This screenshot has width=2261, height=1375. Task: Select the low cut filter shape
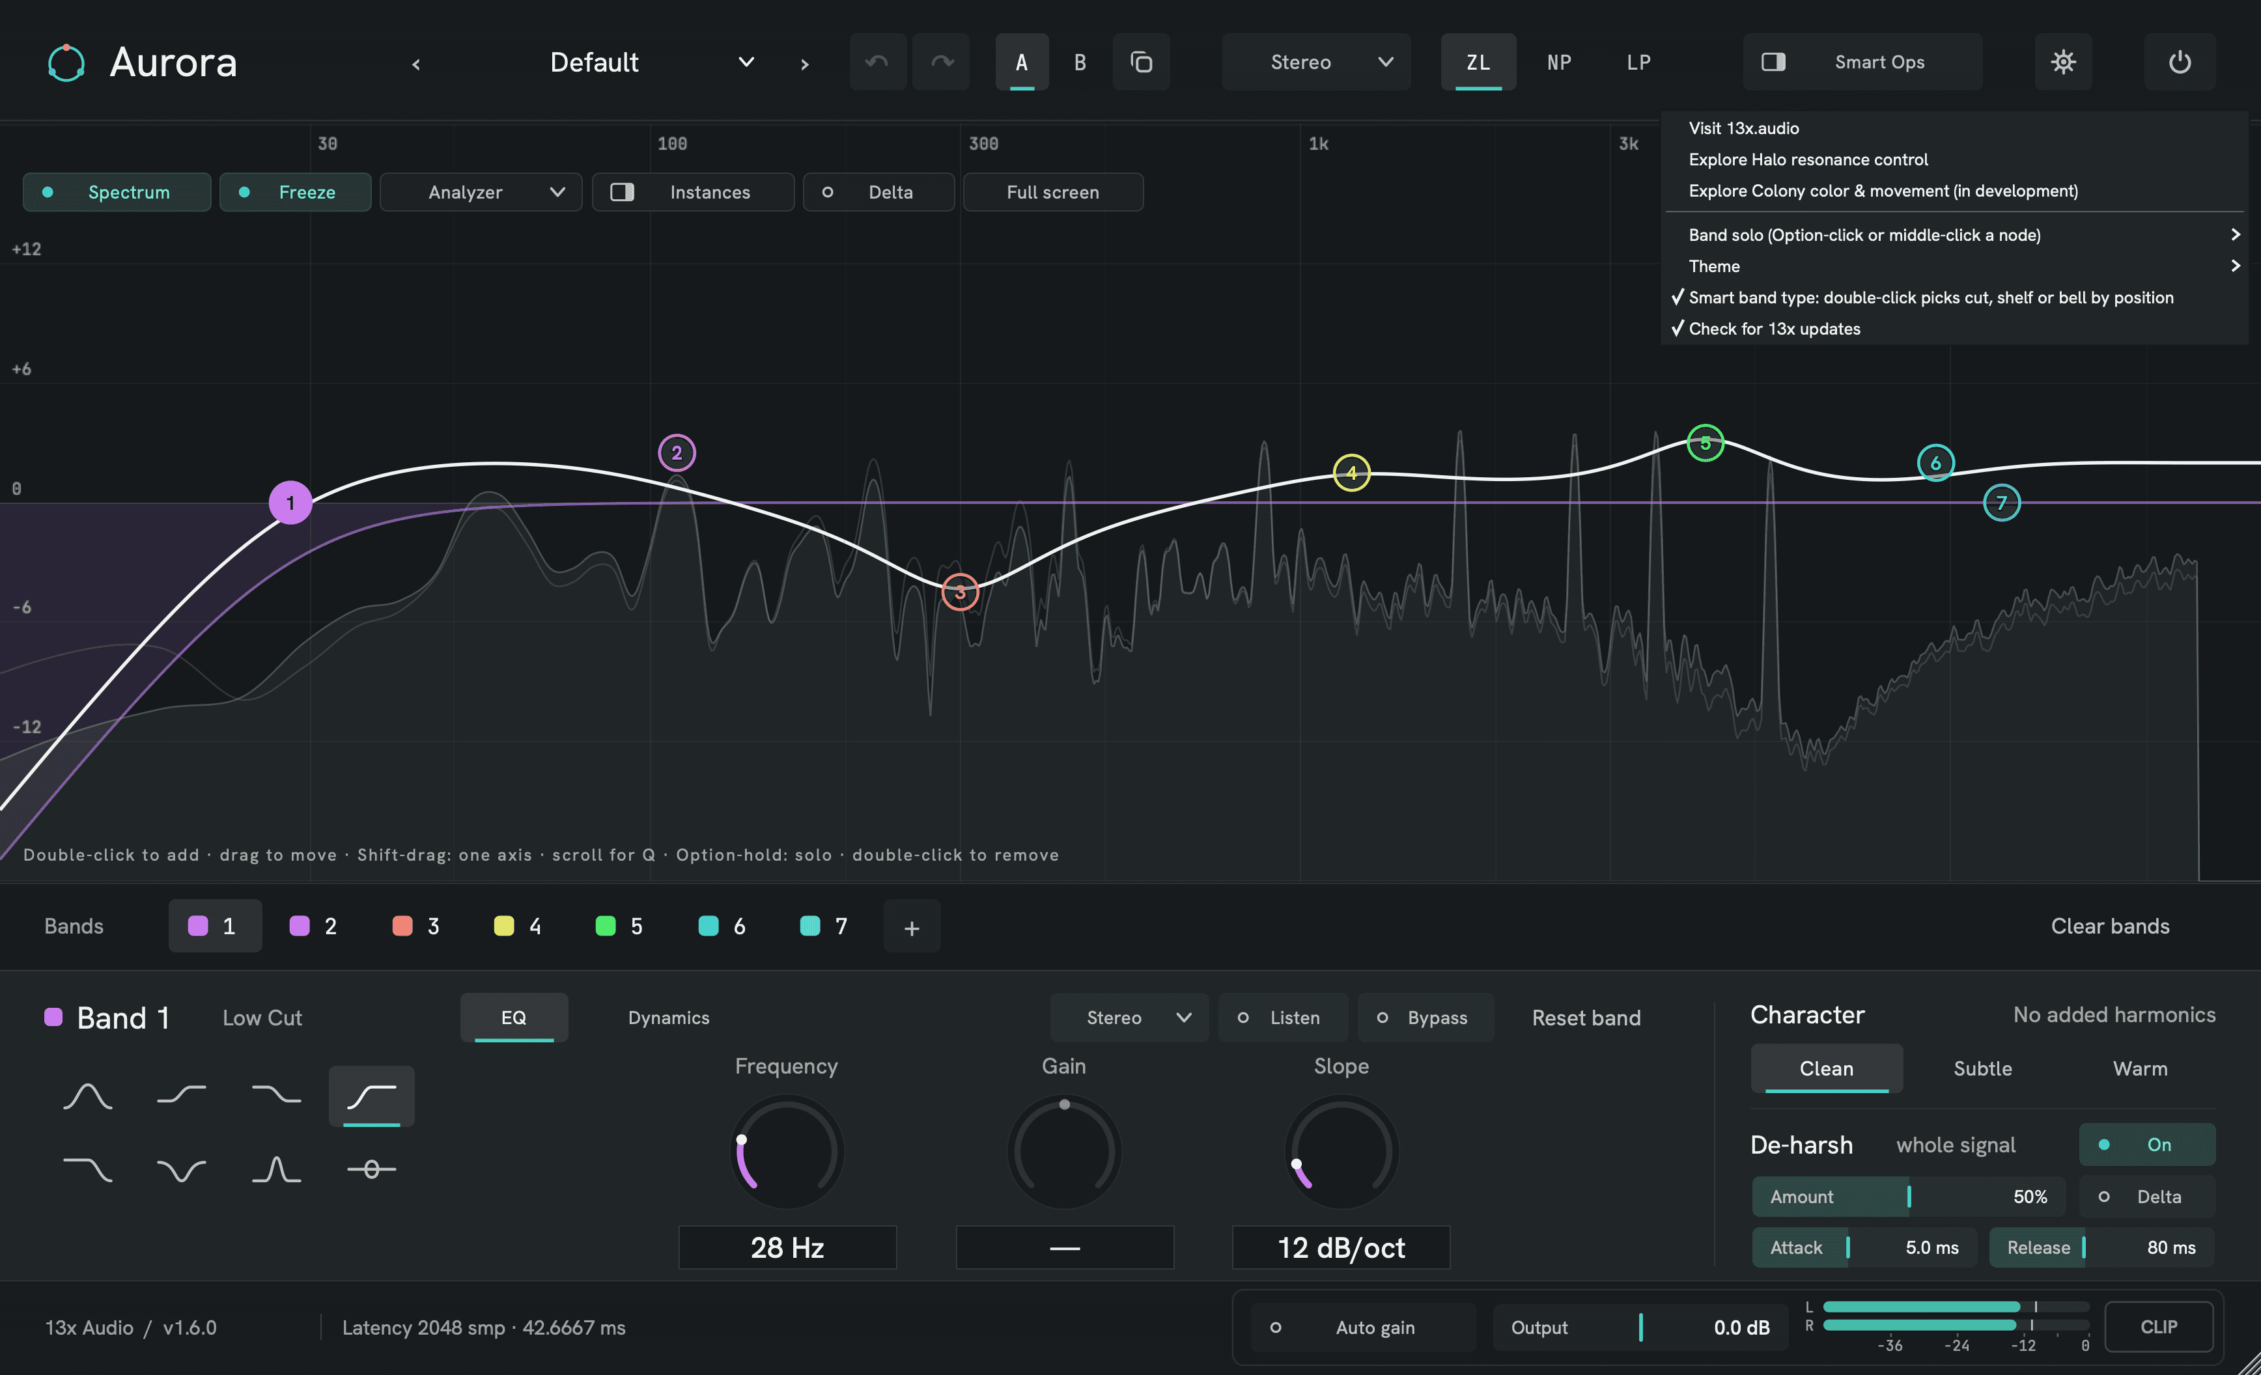(x=372, y=1095)
